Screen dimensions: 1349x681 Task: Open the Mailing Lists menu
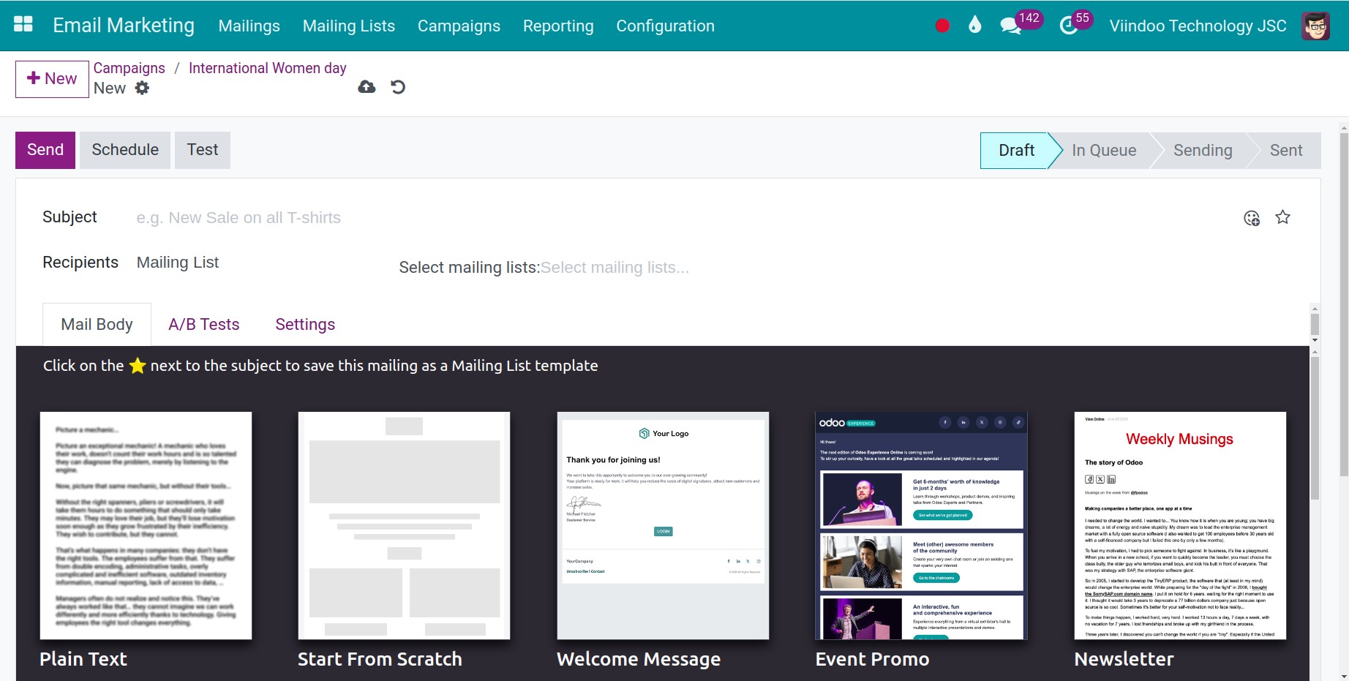(349, 26)
